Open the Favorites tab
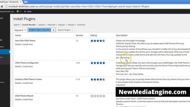This screenshot has width=190, height=107. tap(81, 25)
